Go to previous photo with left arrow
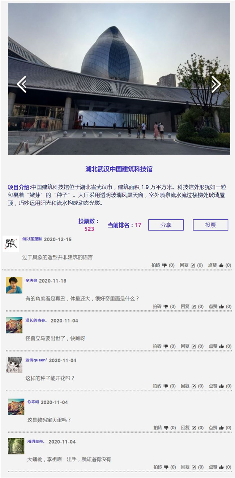The image size is (235, 478). [21, 84]
